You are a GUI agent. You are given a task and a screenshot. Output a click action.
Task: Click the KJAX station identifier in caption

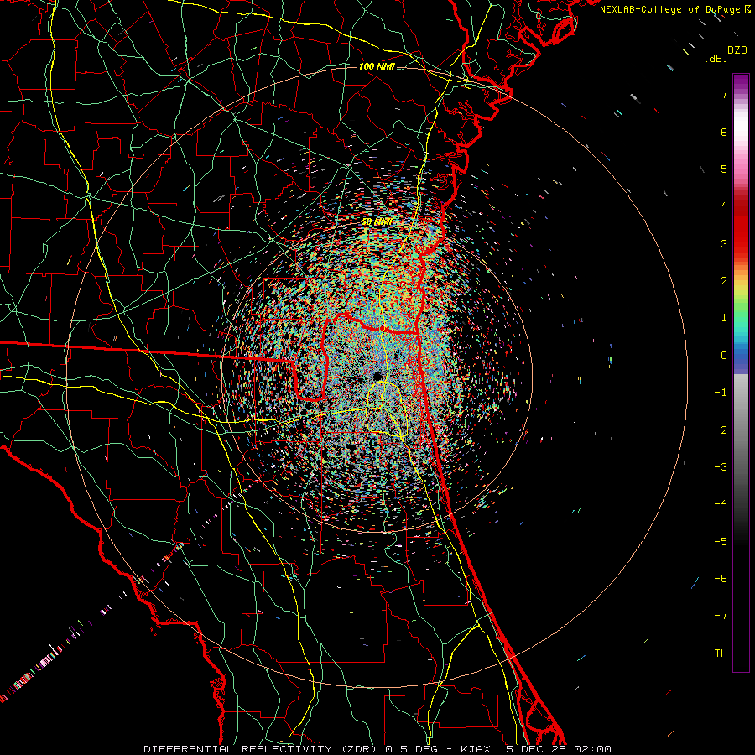[476, 749]
